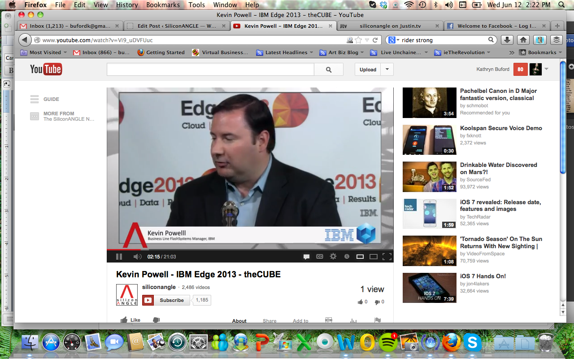
Task: Focus the YouTube search field
Action: [210, 70]
